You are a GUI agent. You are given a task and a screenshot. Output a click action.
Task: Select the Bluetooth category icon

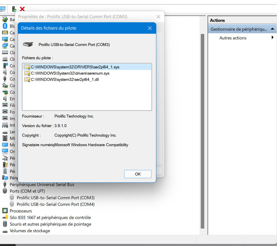5,26
